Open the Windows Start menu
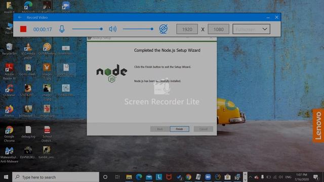 point(6,177)
